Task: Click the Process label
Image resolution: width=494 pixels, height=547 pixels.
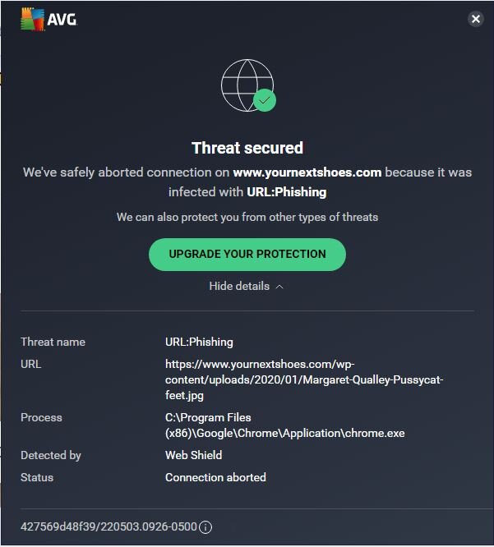Action: (41, 417)
